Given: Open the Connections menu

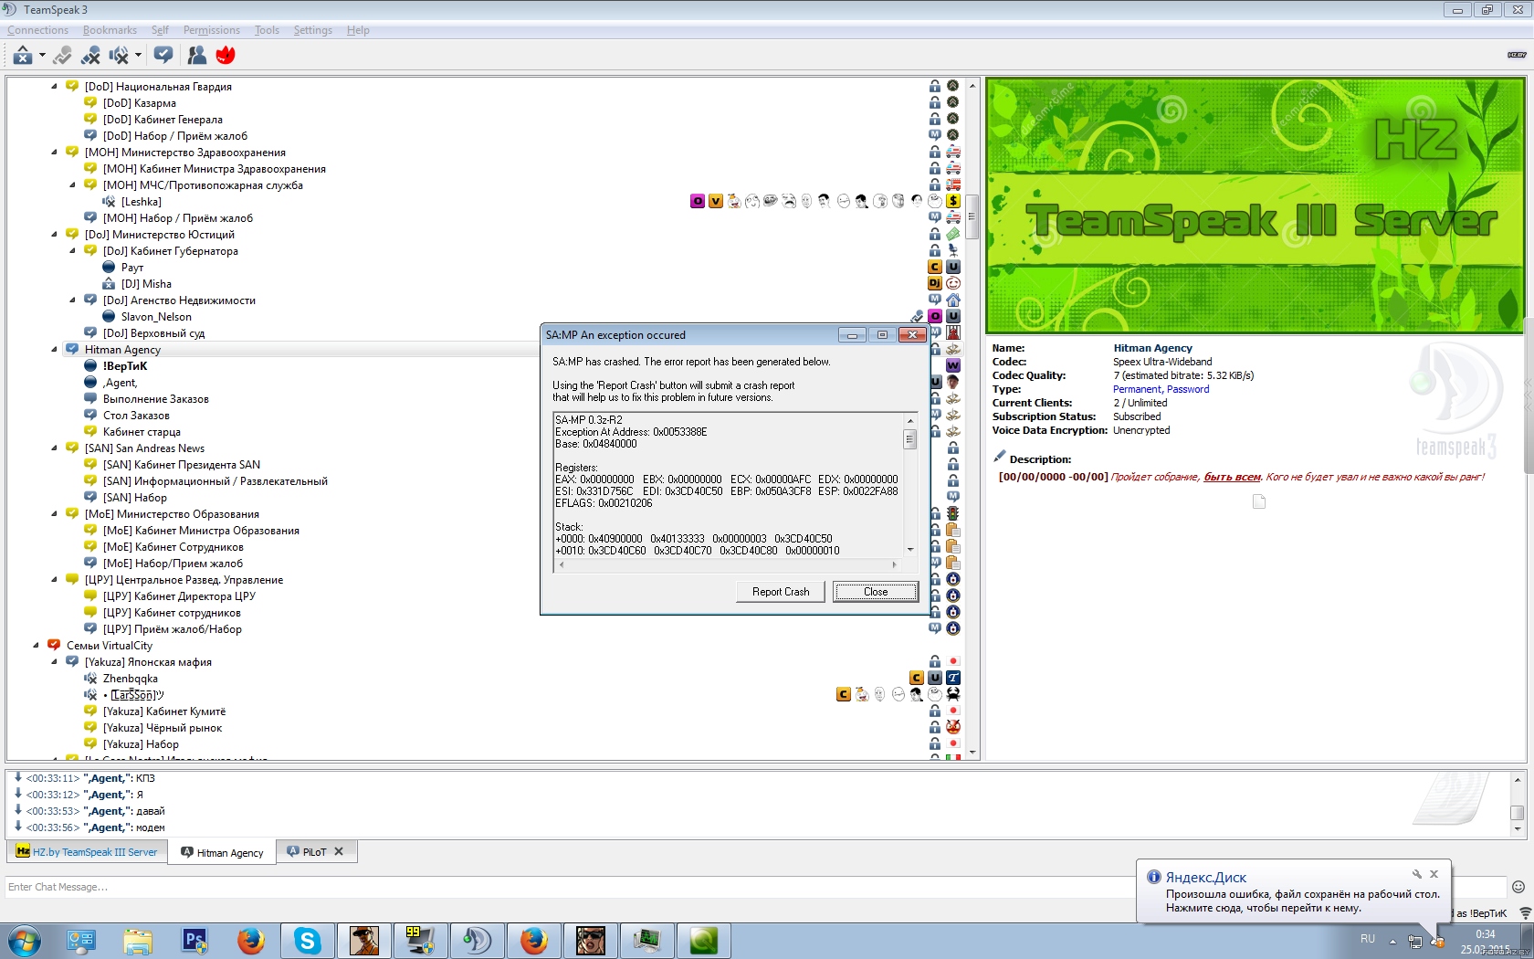Looking at the screenshot, I should tap(38, 30).
